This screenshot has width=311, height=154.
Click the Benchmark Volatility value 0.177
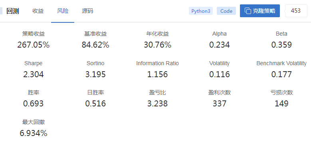point(281,74)
